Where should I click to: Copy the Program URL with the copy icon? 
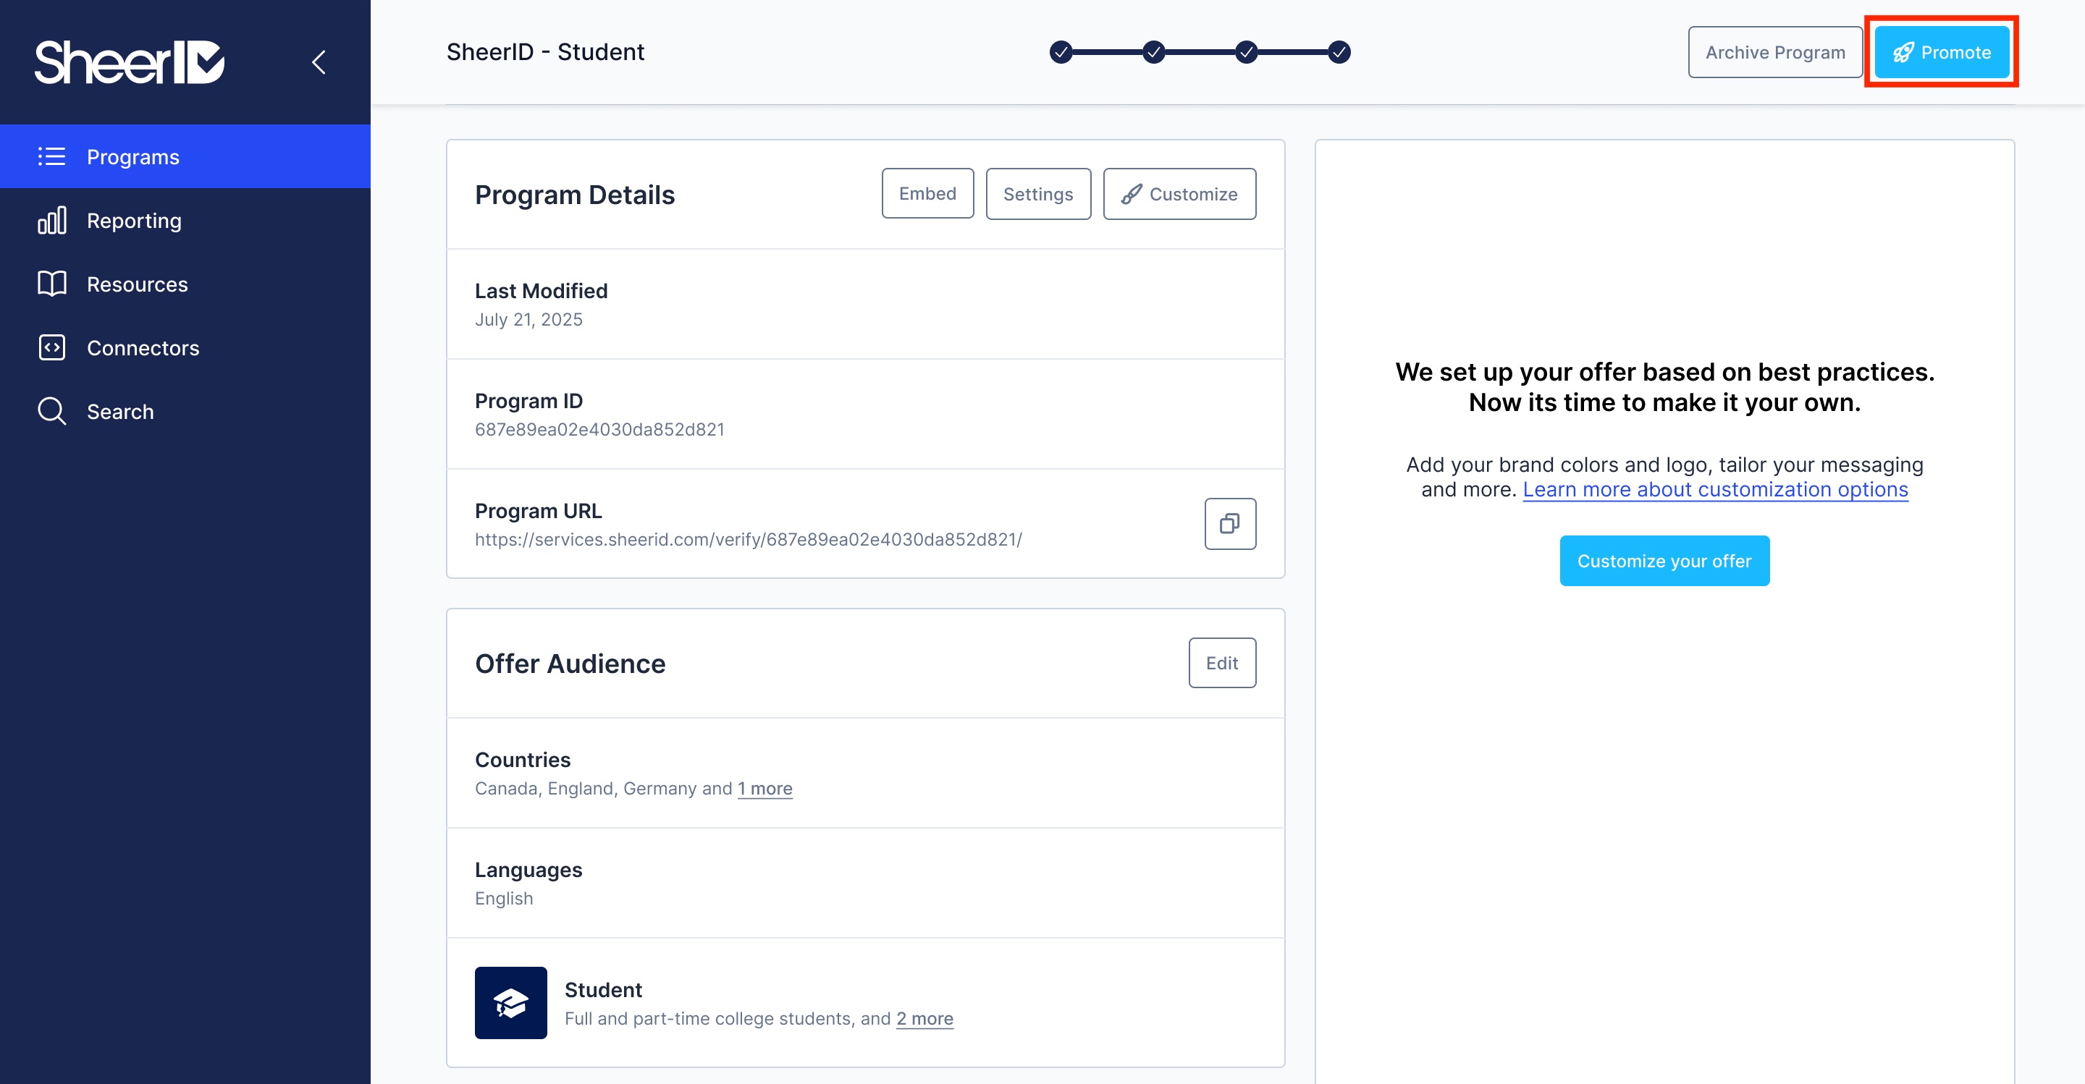[x=1229, y=523]
